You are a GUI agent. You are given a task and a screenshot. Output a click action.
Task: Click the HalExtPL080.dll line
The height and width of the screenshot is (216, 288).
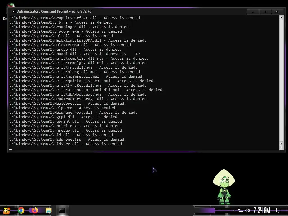click(71, 45)
